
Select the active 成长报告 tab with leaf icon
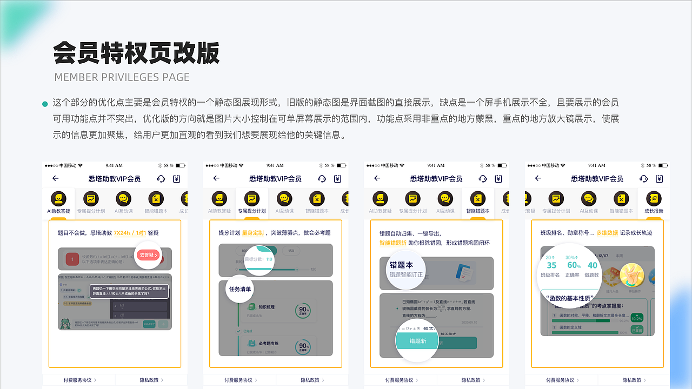(654, 203)
